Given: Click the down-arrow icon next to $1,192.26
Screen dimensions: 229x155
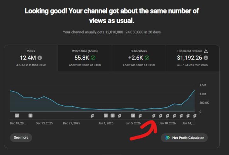Looking at the screenshot, I should click(x=206, y=58).
